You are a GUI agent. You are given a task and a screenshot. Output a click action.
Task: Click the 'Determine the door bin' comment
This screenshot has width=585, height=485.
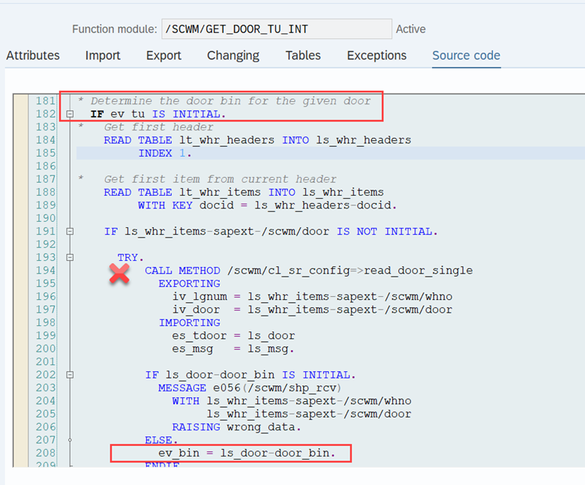click(224, 101)
